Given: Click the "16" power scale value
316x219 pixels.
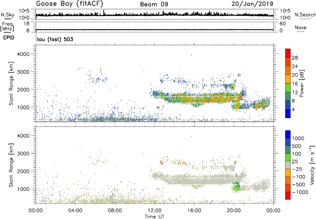Looking at the screenshot, I should point(295,84).
